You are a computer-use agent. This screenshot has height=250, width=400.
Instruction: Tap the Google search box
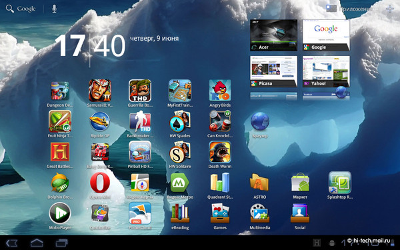[x=21, y=9]
